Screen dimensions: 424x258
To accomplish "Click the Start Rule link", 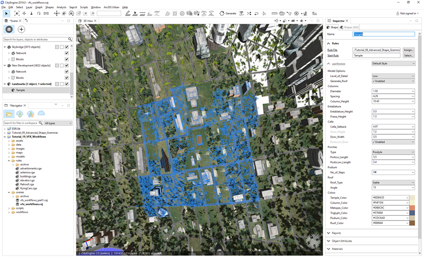I will point(333,56).
